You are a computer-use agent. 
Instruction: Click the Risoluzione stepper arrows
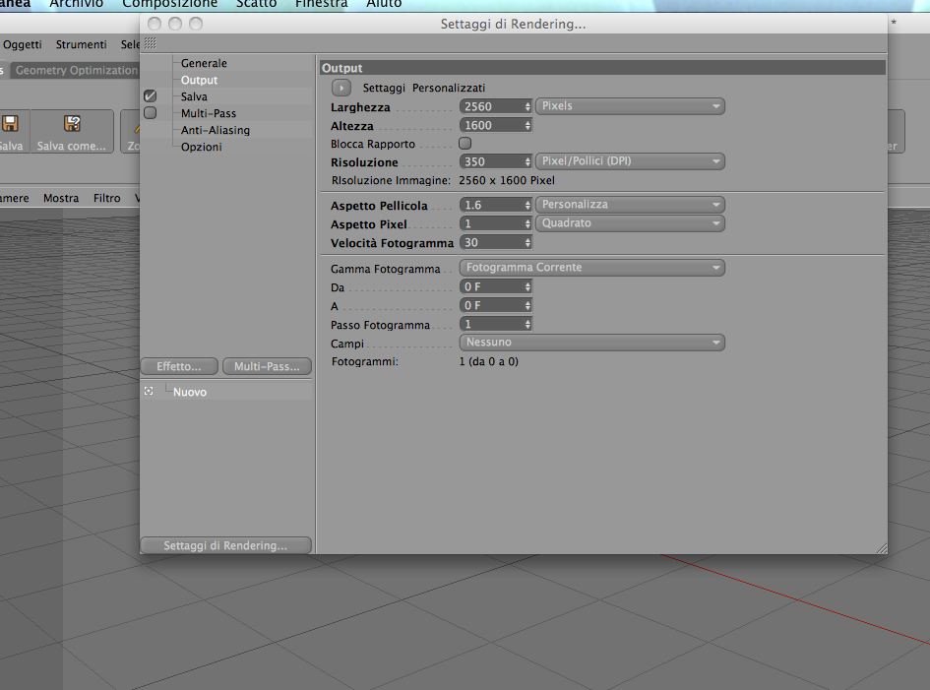coord(527,161)
